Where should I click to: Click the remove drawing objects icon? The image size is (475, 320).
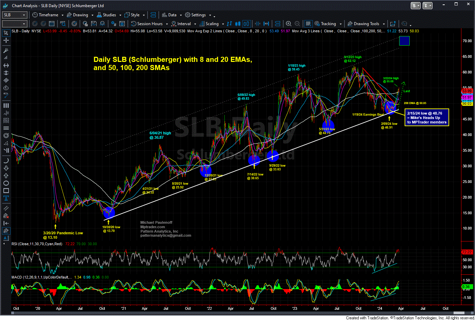click(6, 216)
